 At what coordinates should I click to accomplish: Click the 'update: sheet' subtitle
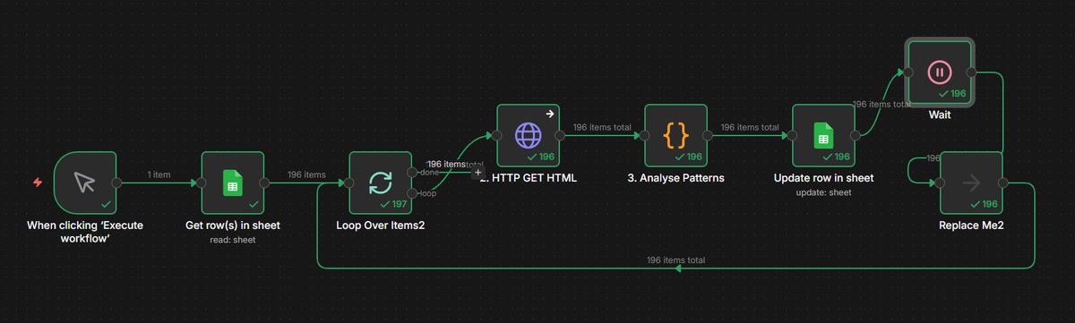(x=823, y=192)
